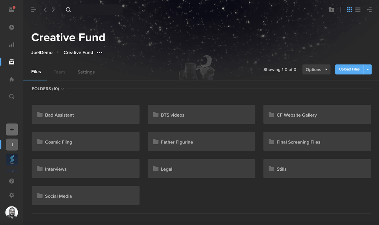The image size is (379, 225).
Task: Open recent activity clock icon
Action: (x=11, y=27)
